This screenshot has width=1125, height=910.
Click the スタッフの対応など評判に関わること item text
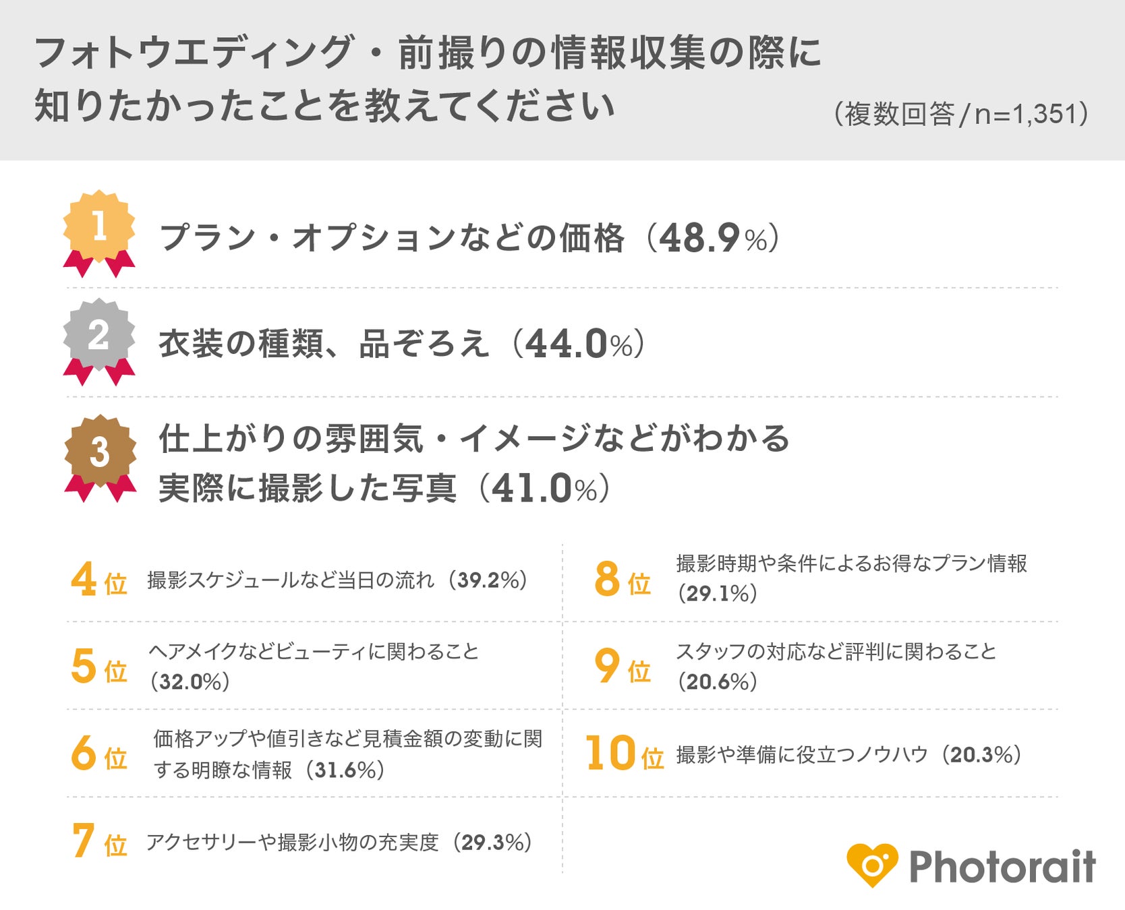coord(836,652)
